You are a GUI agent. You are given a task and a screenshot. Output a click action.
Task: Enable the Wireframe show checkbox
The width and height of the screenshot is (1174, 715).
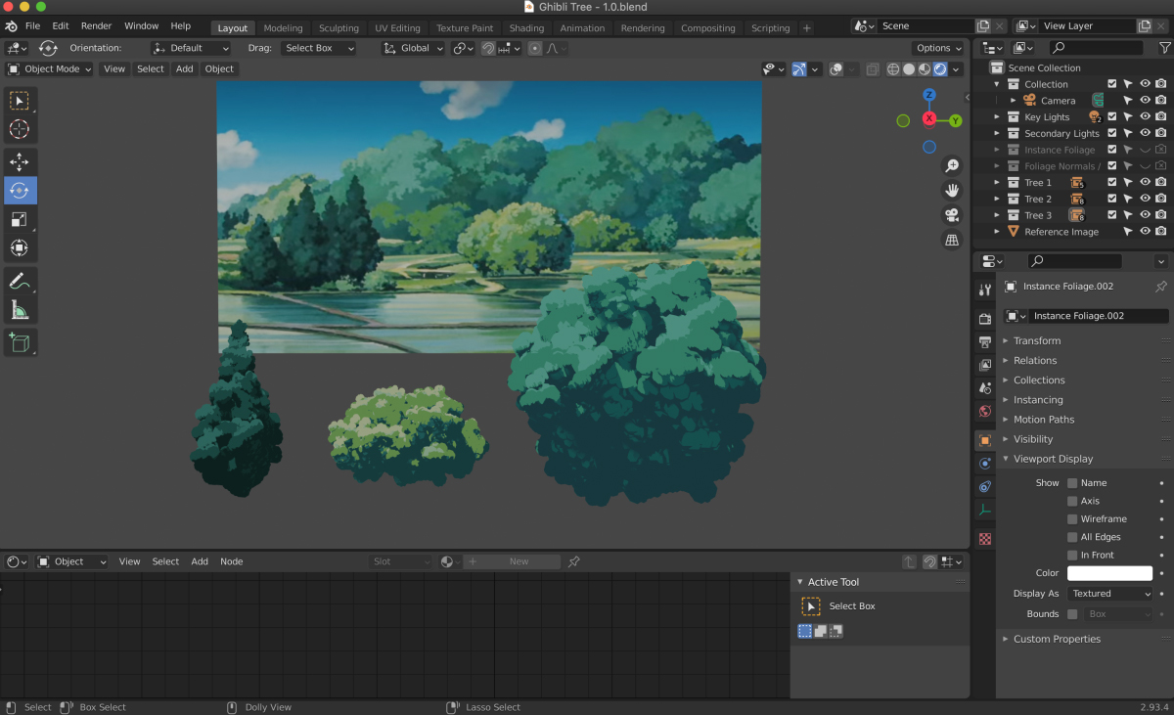click(1072, 519)
